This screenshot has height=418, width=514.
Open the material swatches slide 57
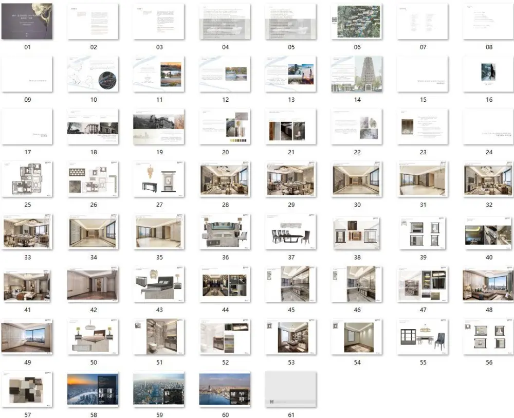click(27, 389)
